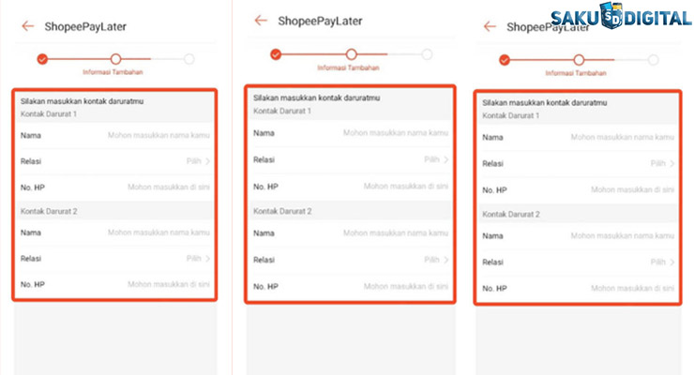The height and width of the screenshot is (375, 694).
Task: Click the Informasi Tambahan step label in left screen
Action: tap(115, 71)
